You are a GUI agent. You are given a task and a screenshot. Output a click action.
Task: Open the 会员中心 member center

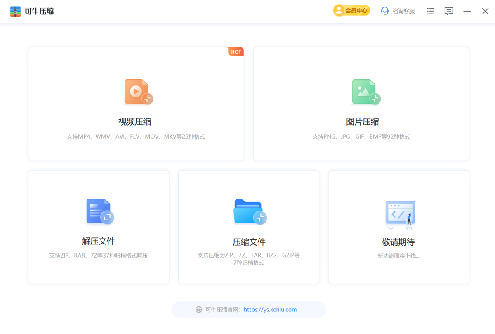pos(355,10)
